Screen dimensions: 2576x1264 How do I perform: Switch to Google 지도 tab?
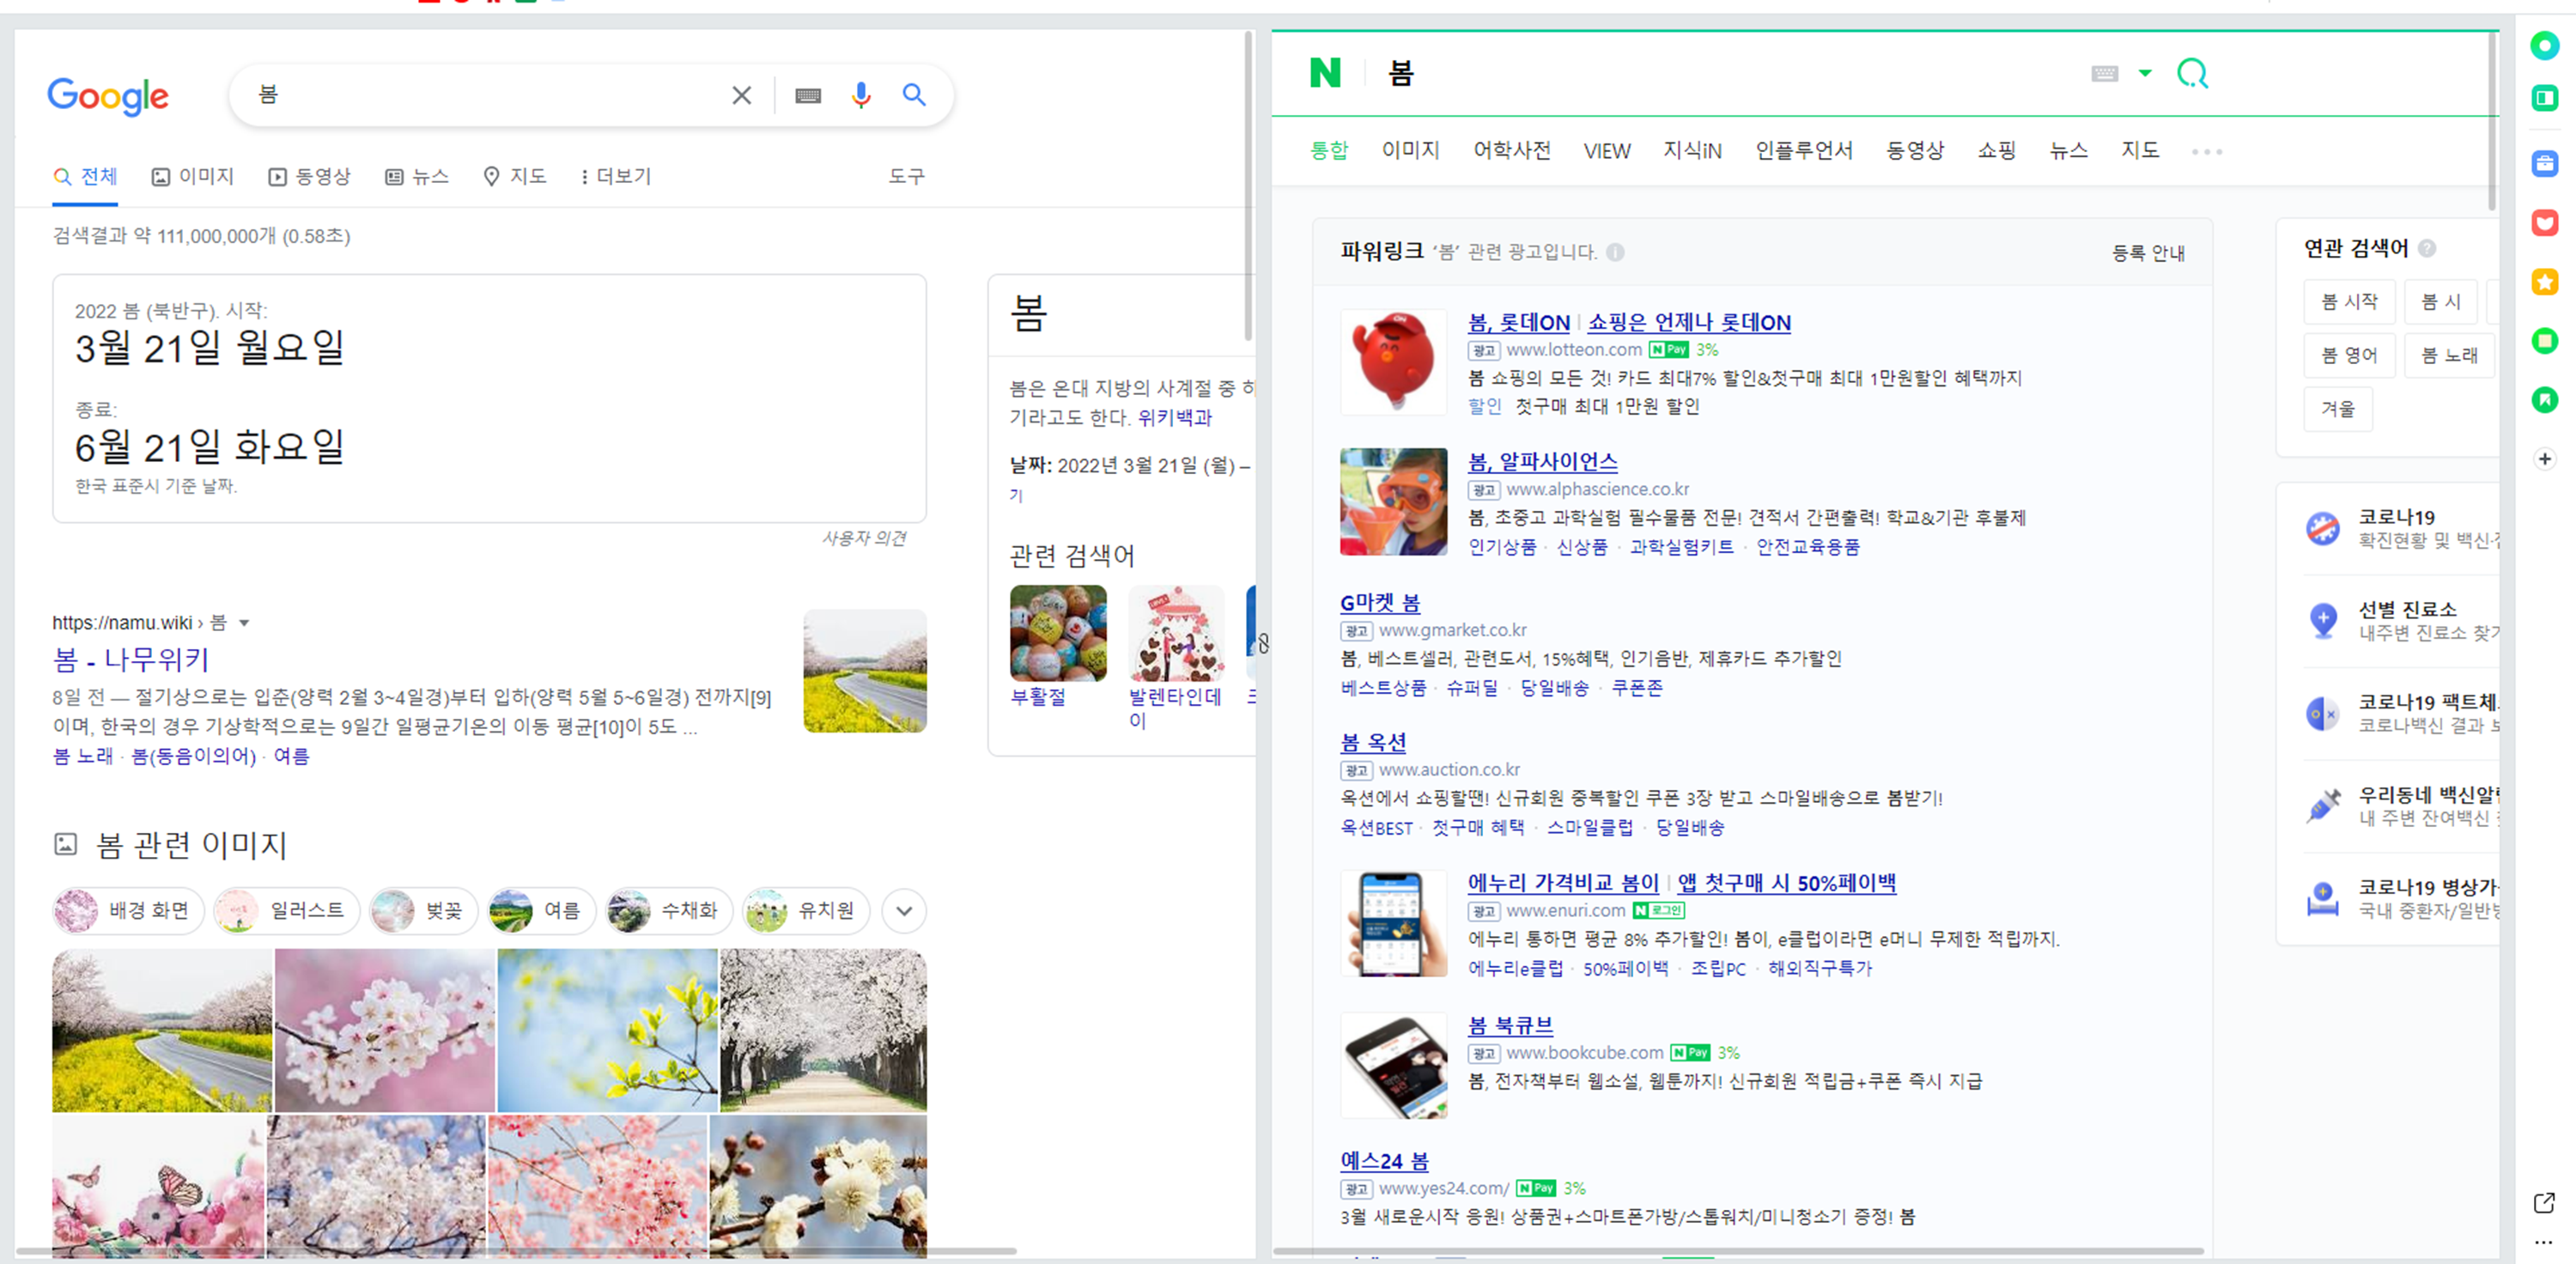(x=515, y=177)
